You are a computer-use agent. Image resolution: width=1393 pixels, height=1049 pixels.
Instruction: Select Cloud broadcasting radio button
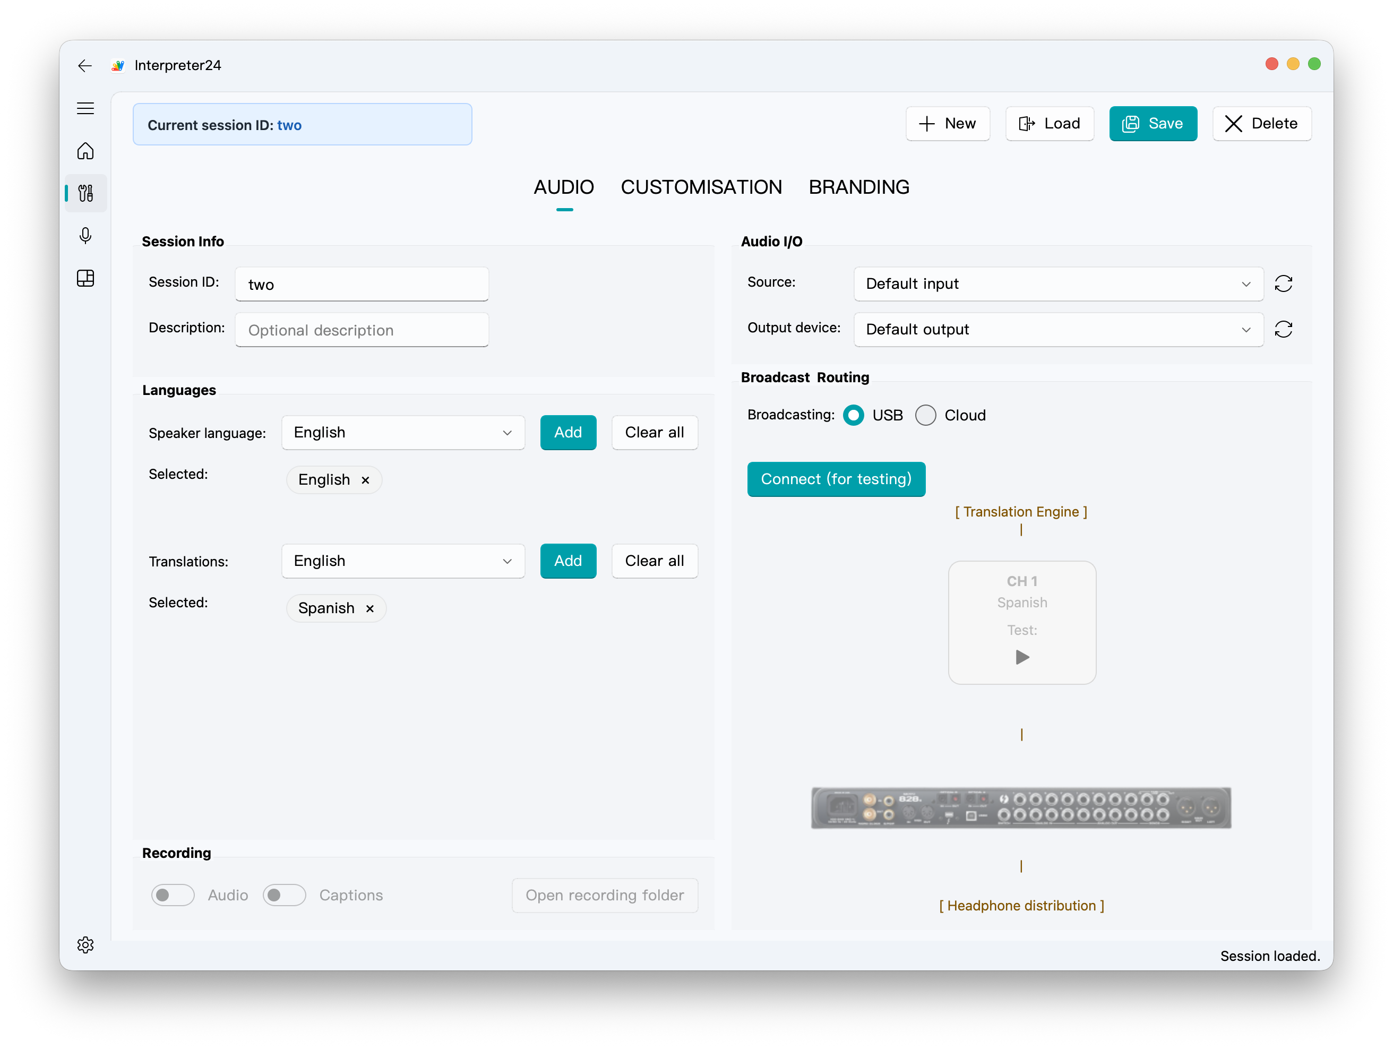click(x=925, y=416)
